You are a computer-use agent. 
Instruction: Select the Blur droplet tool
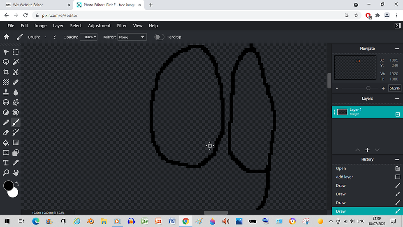point(16,92)
